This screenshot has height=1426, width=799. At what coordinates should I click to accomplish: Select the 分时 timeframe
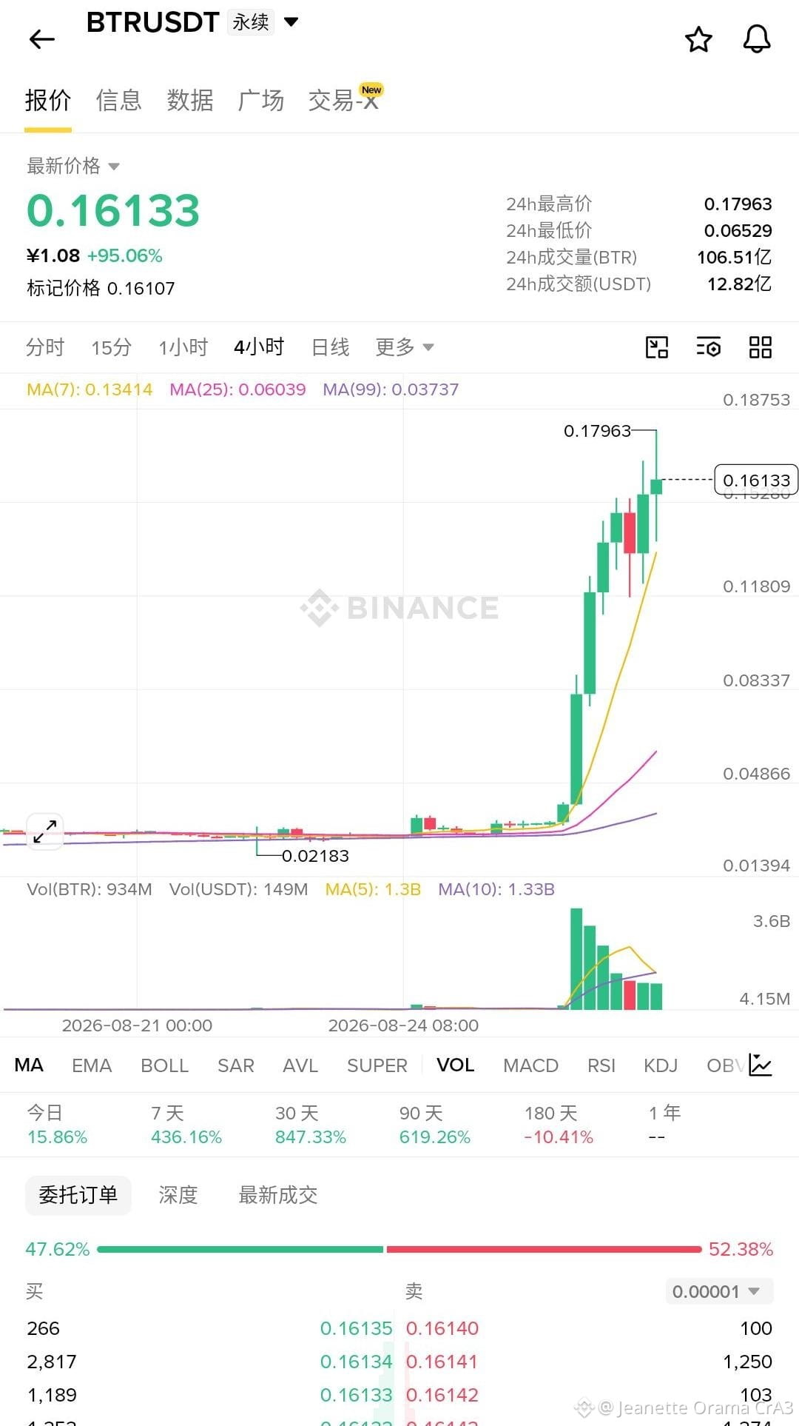(x=45, y=347)
